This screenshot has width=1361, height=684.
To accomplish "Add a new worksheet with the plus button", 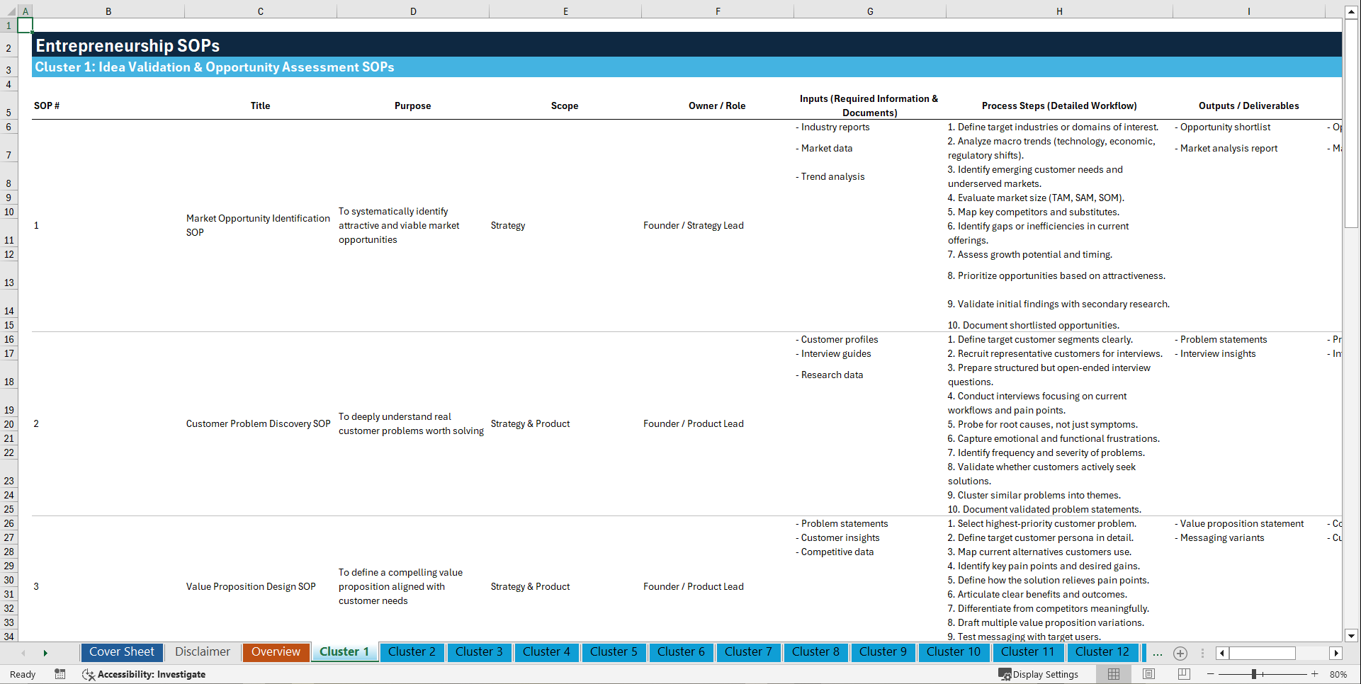I will 1180,653.
